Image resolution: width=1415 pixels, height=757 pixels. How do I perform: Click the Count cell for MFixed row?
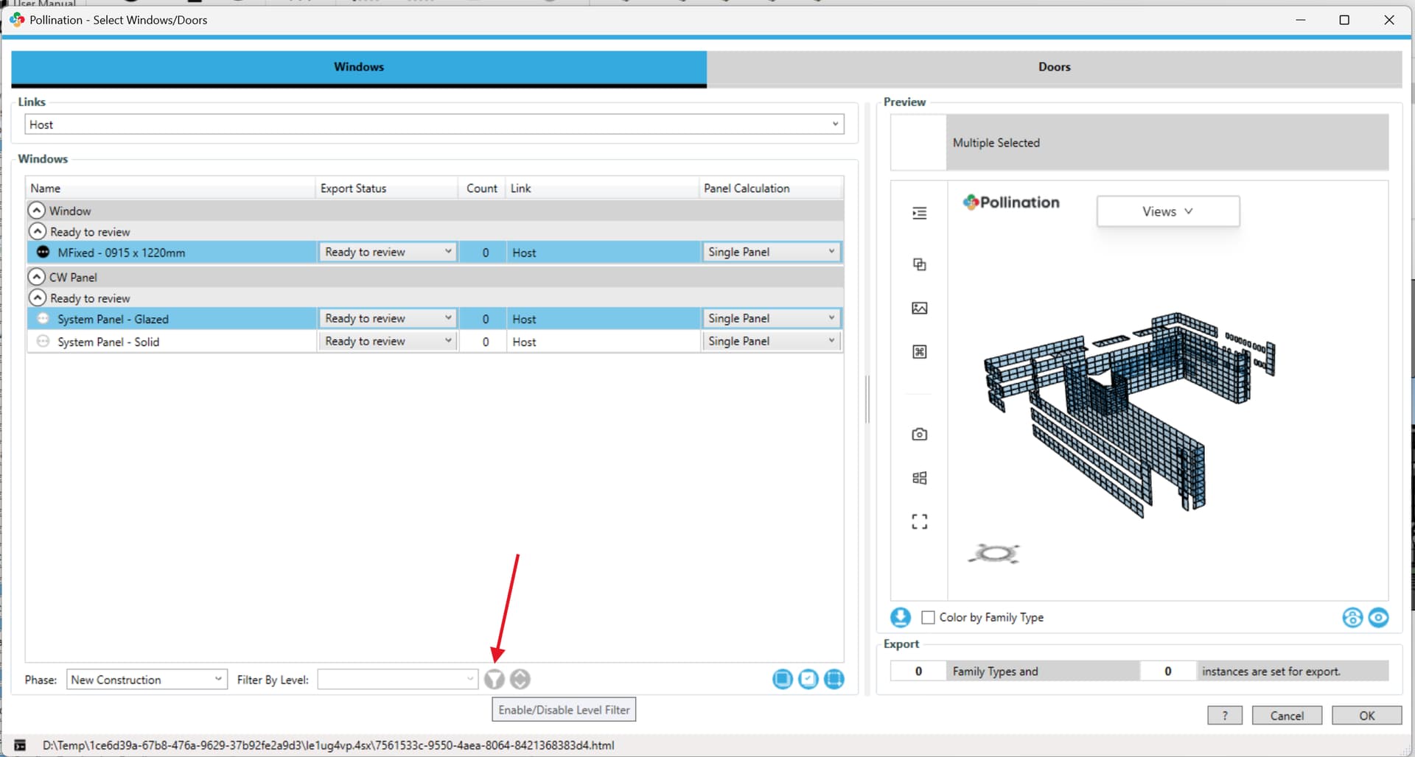485,252
